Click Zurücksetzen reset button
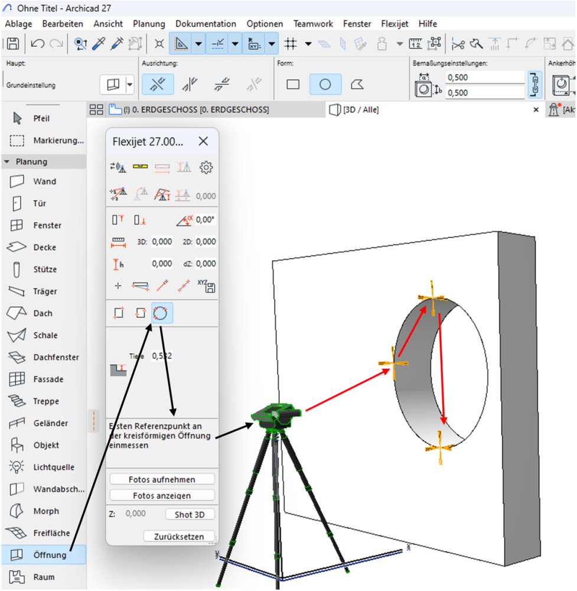This screenshot has height=591, width=577. click(x=179, y=536)
